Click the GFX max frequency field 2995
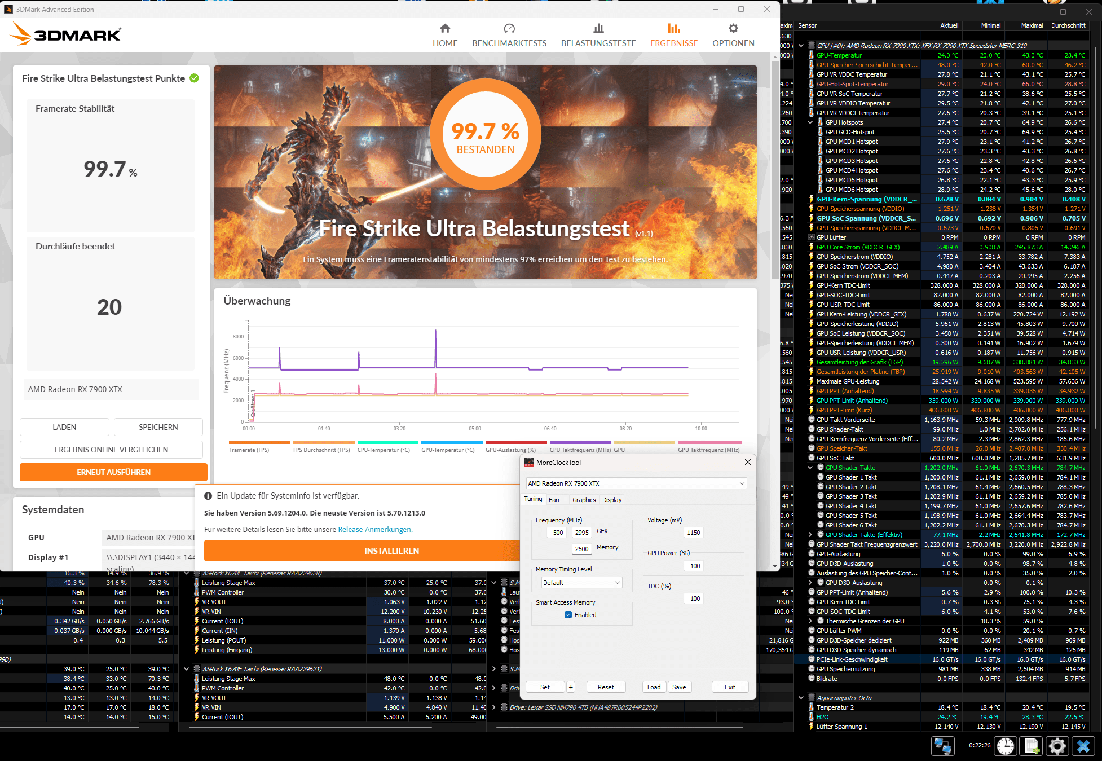The height and width of the screenshot is (761, 1102). (x=581, y=533)
